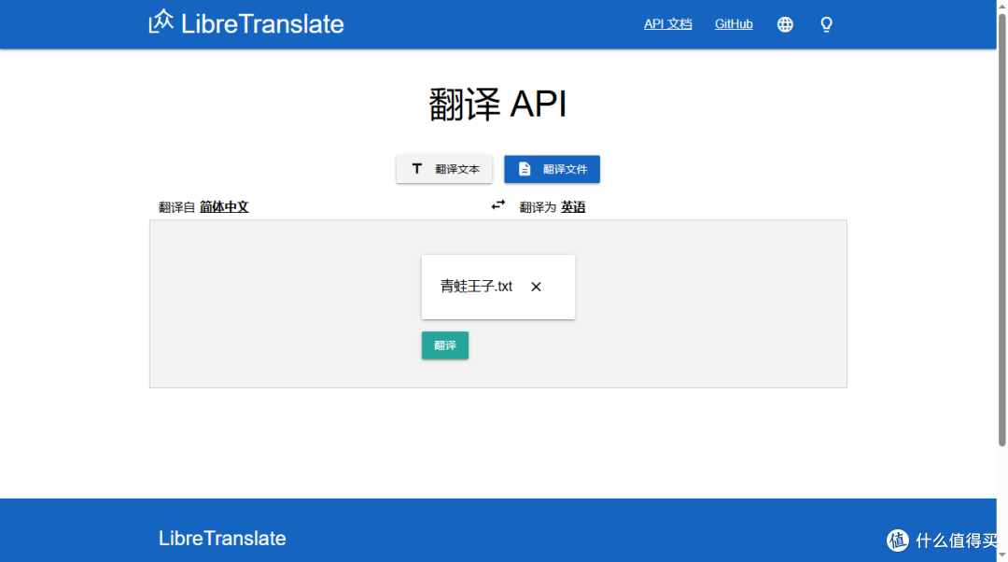Open the GitHub link
1008x562 pixels.
click(x=734, y=23)
